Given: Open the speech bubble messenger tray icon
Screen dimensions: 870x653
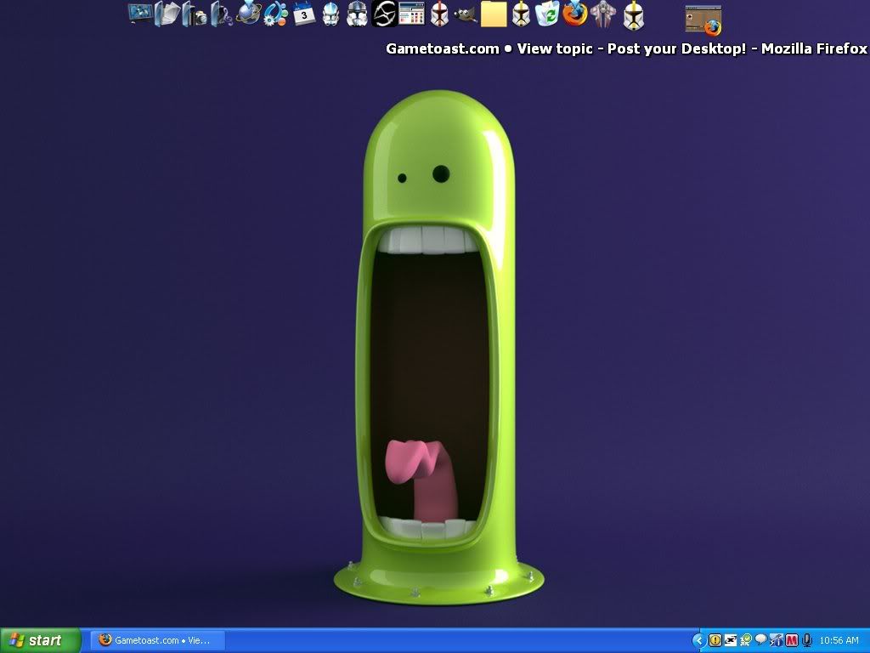Looking at the screenshot, I should click(761, 639).
